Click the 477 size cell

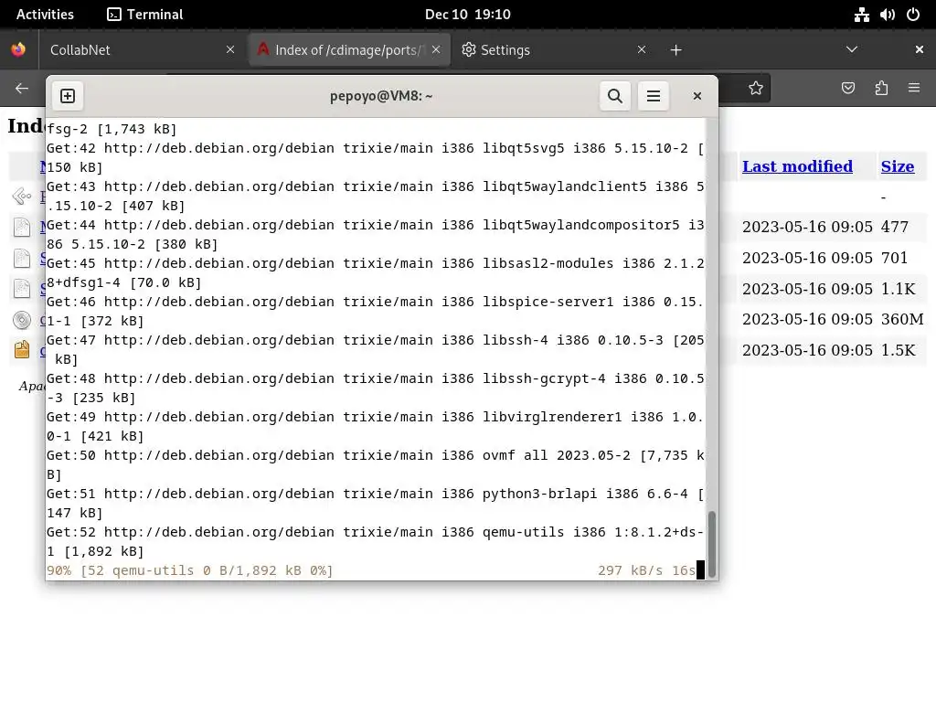[x=894, y=227]
